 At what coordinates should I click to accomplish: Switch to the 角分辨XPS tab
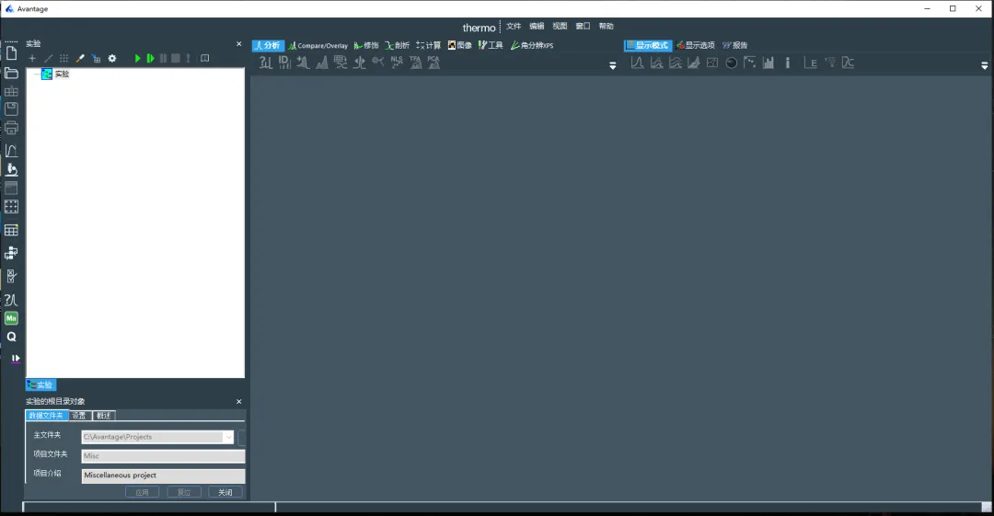pos(532,46)
